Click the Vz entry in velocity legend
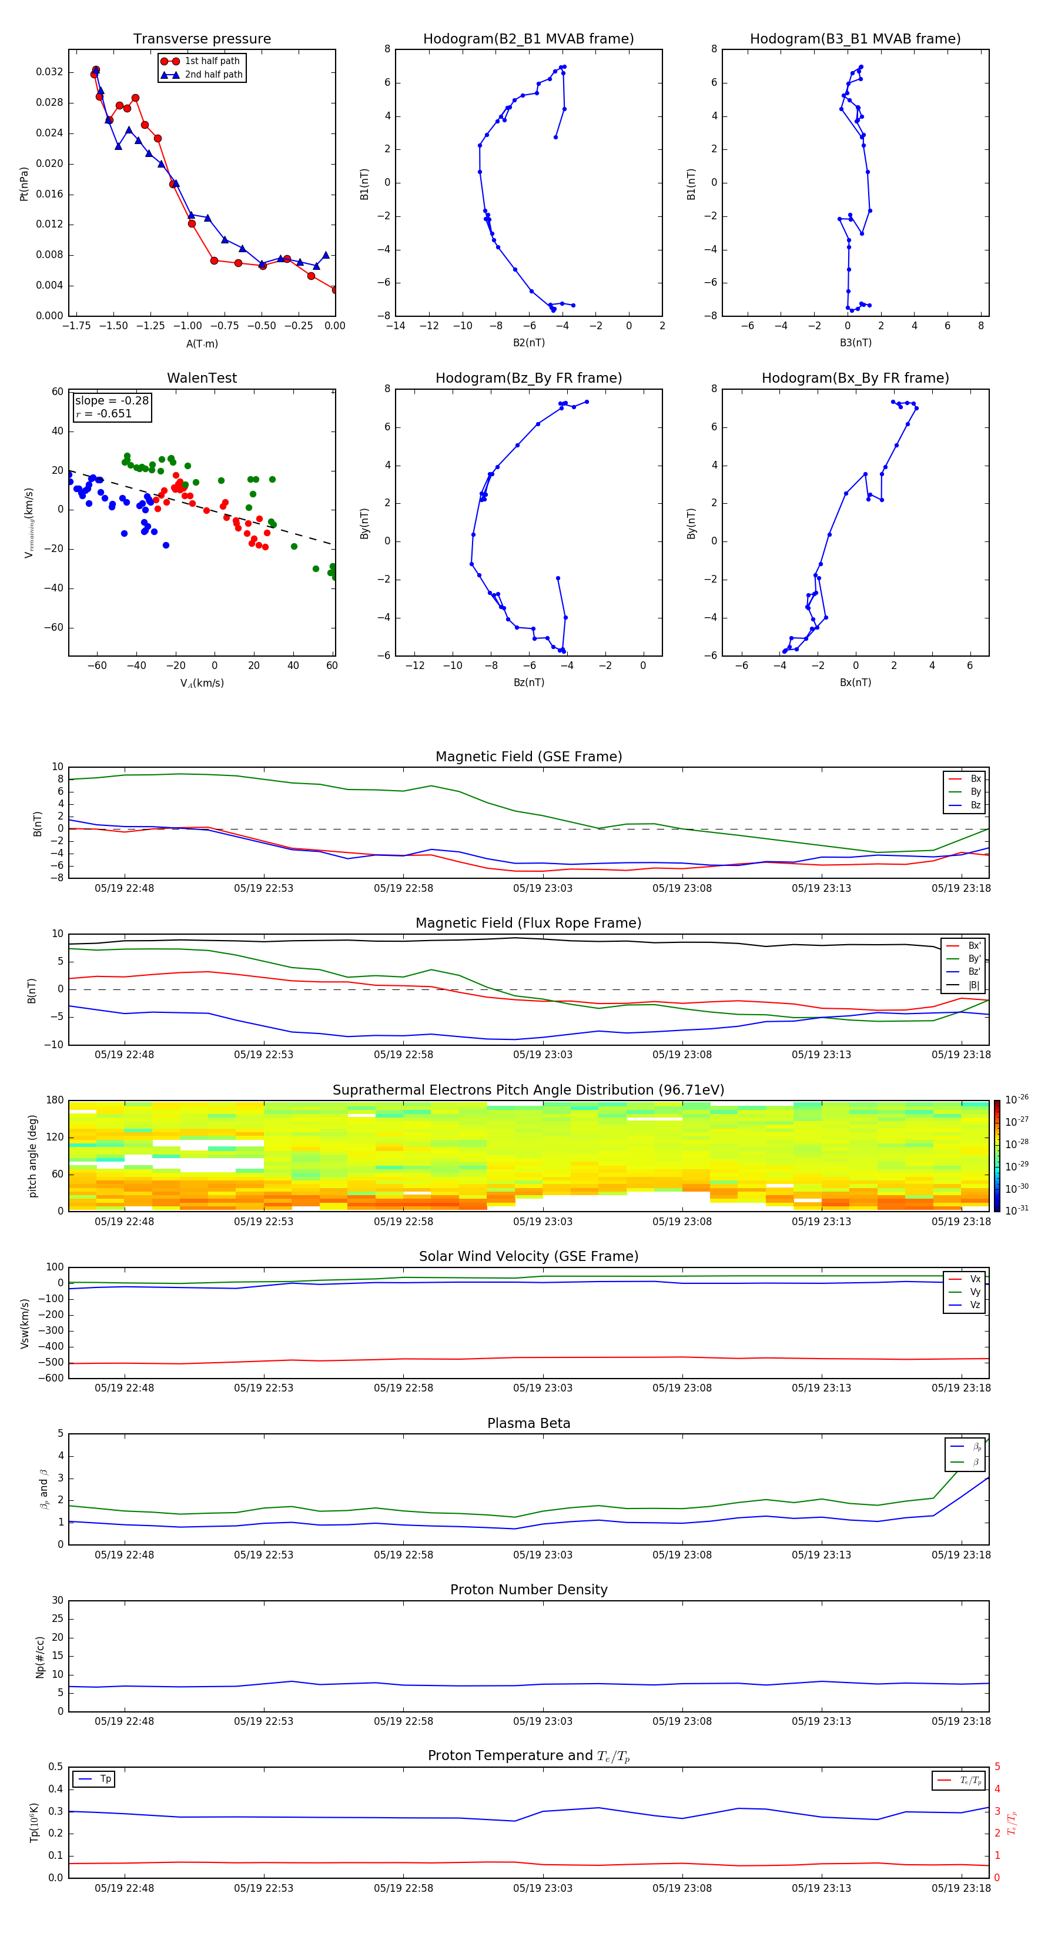Image resolution: width=1058 pixels, height=1940 pixels. pyautogui.click(x=965, y=1305)
